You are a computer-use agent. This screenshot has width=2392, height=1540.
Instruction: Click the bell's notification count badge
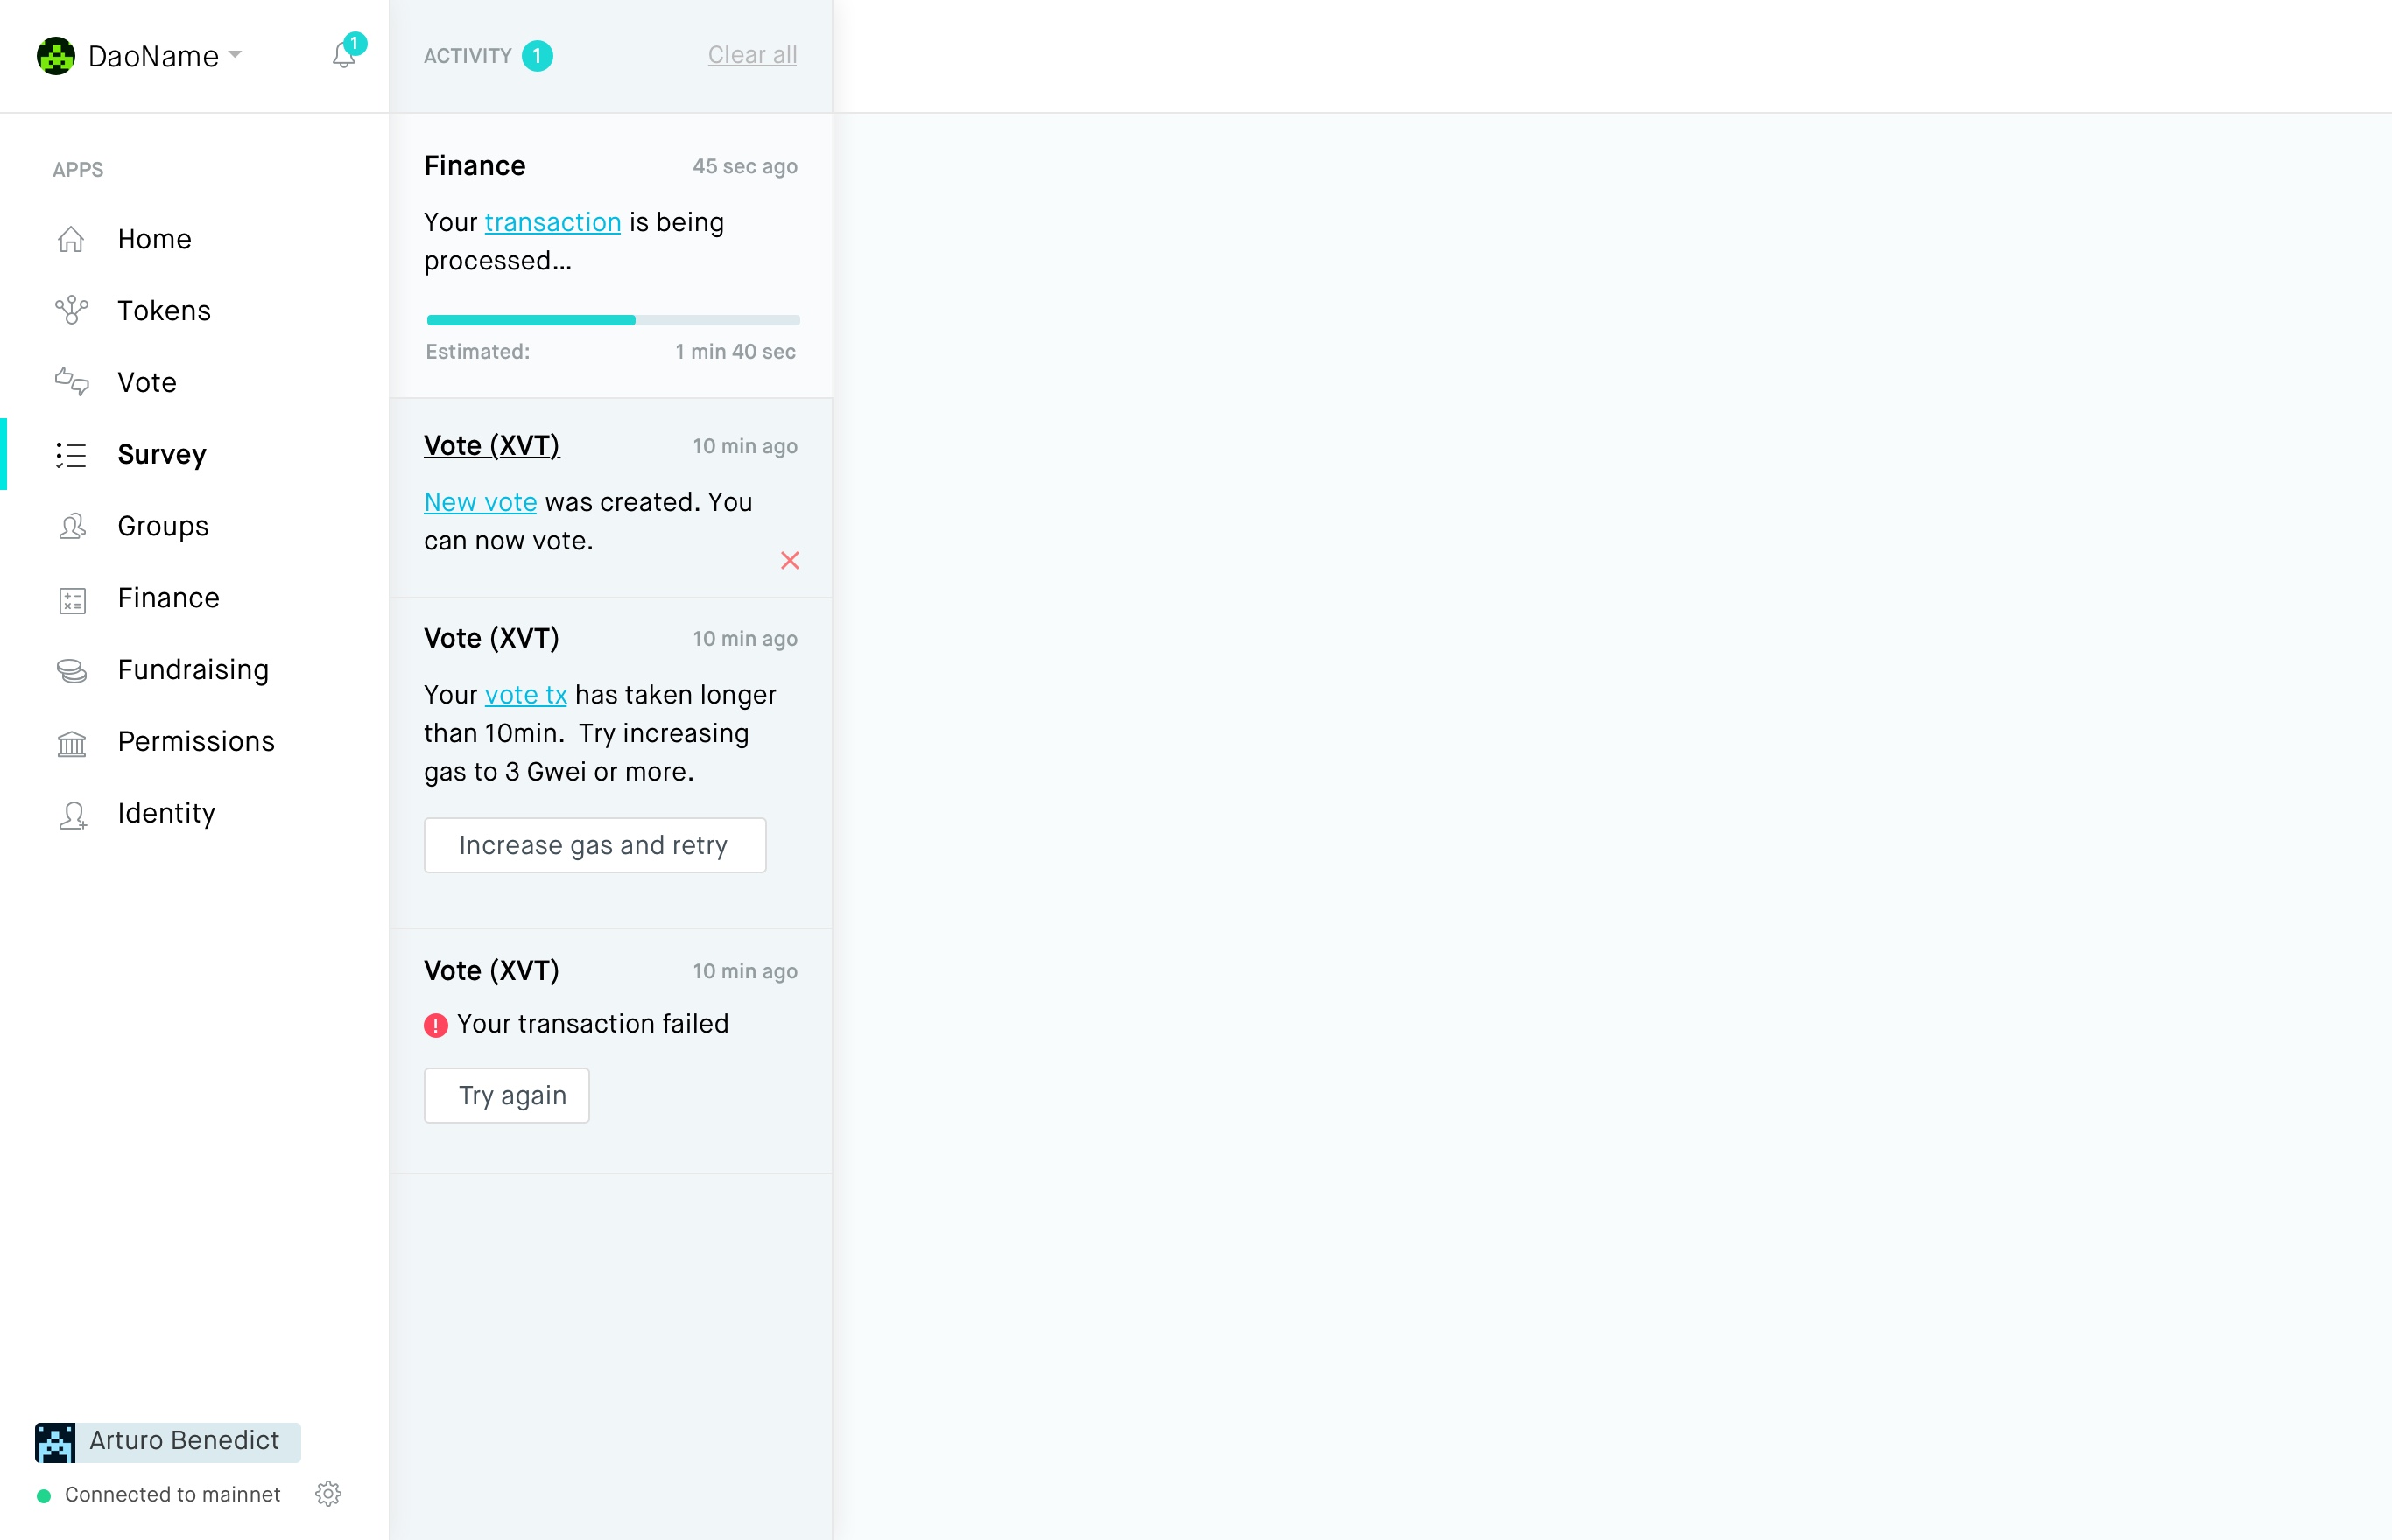[354, 44]
